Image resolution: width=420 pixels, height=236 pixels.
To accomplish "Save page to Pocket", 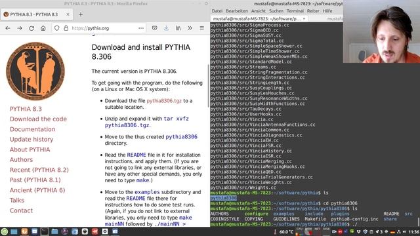I will click(155, 28).
